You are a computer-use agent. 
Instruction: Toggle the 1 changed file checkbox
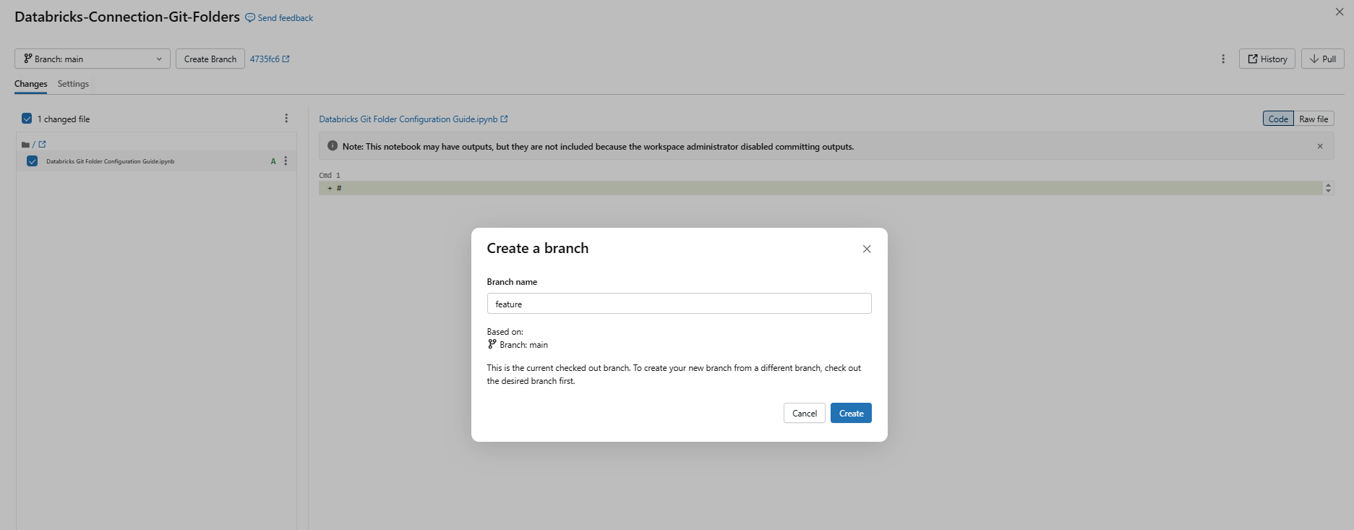coord(27,119)
